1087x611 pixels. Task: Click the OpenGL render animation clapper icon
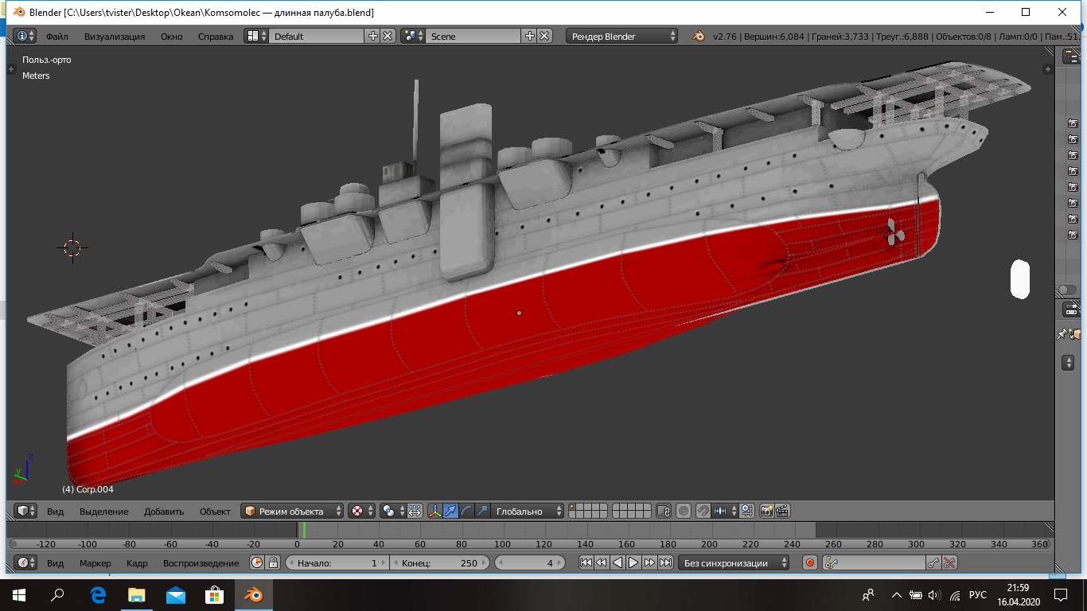[x=782, y=512]
